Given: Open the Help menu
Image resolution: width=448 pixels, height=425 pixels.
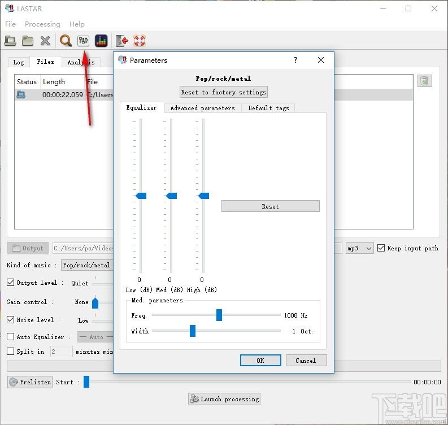Looking at the screenshot, I should tap(77, 24).
